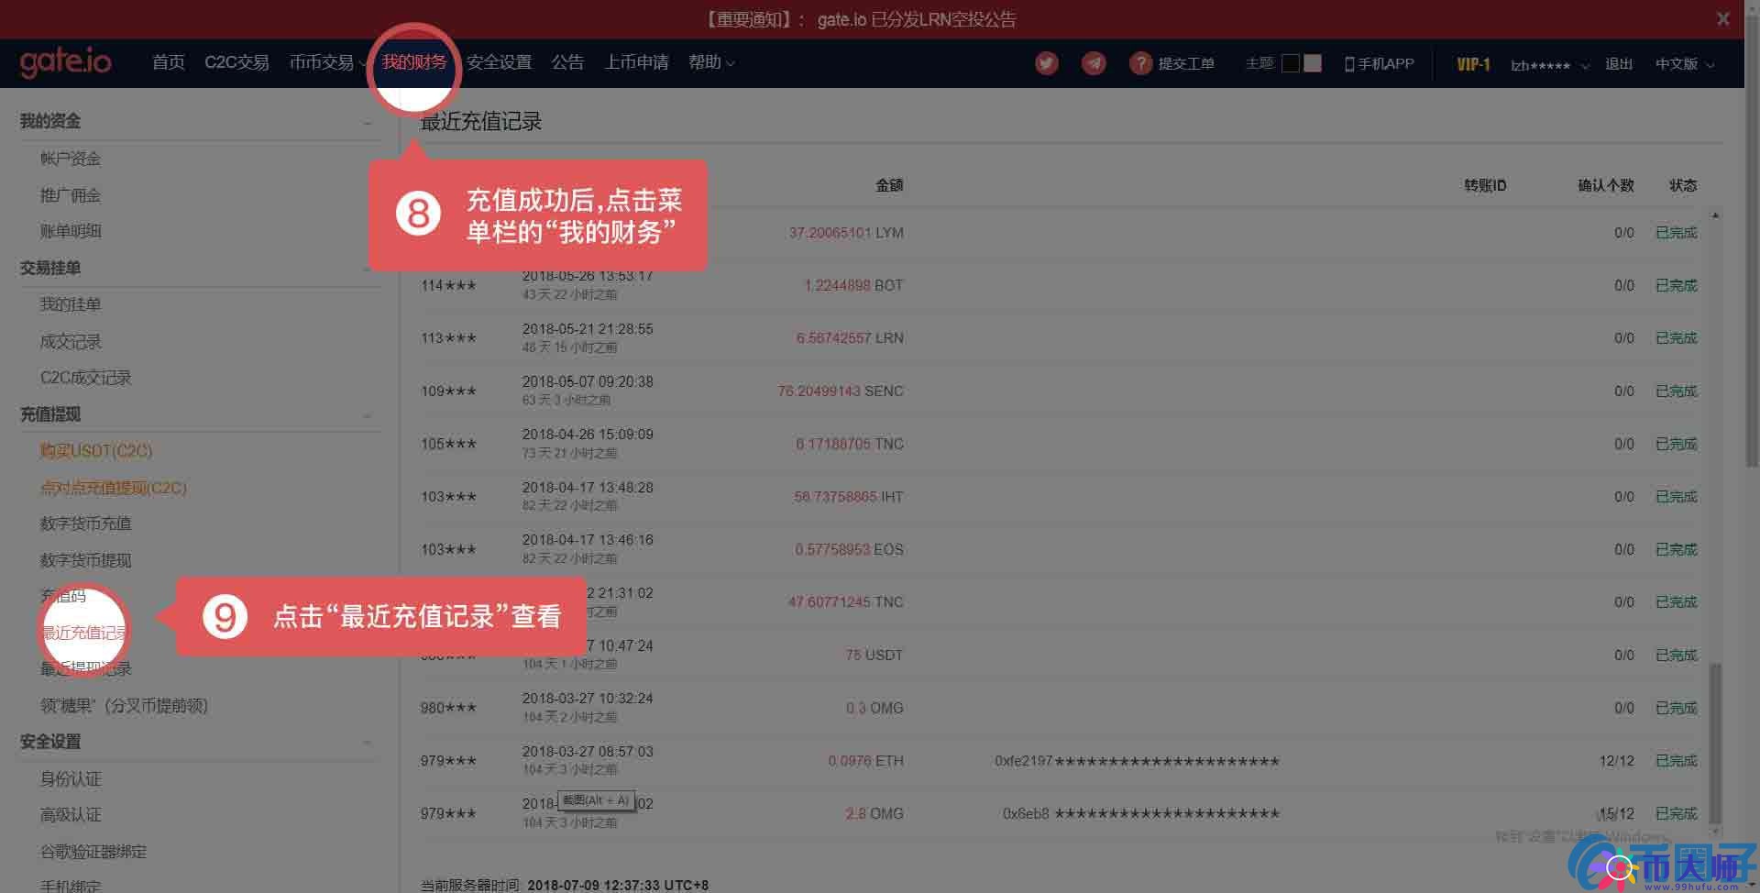Open the 上币申请 menu item
The width and height of the screenshot is (1760, 893).
tap(636, 62)
